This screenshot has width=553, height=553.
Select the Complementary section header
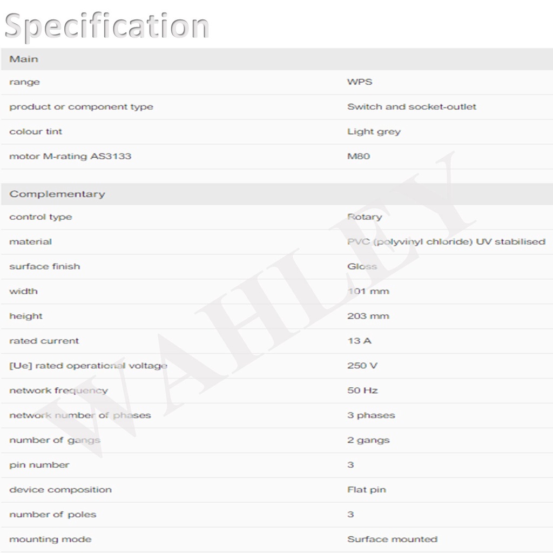click(x=57, y=194)
